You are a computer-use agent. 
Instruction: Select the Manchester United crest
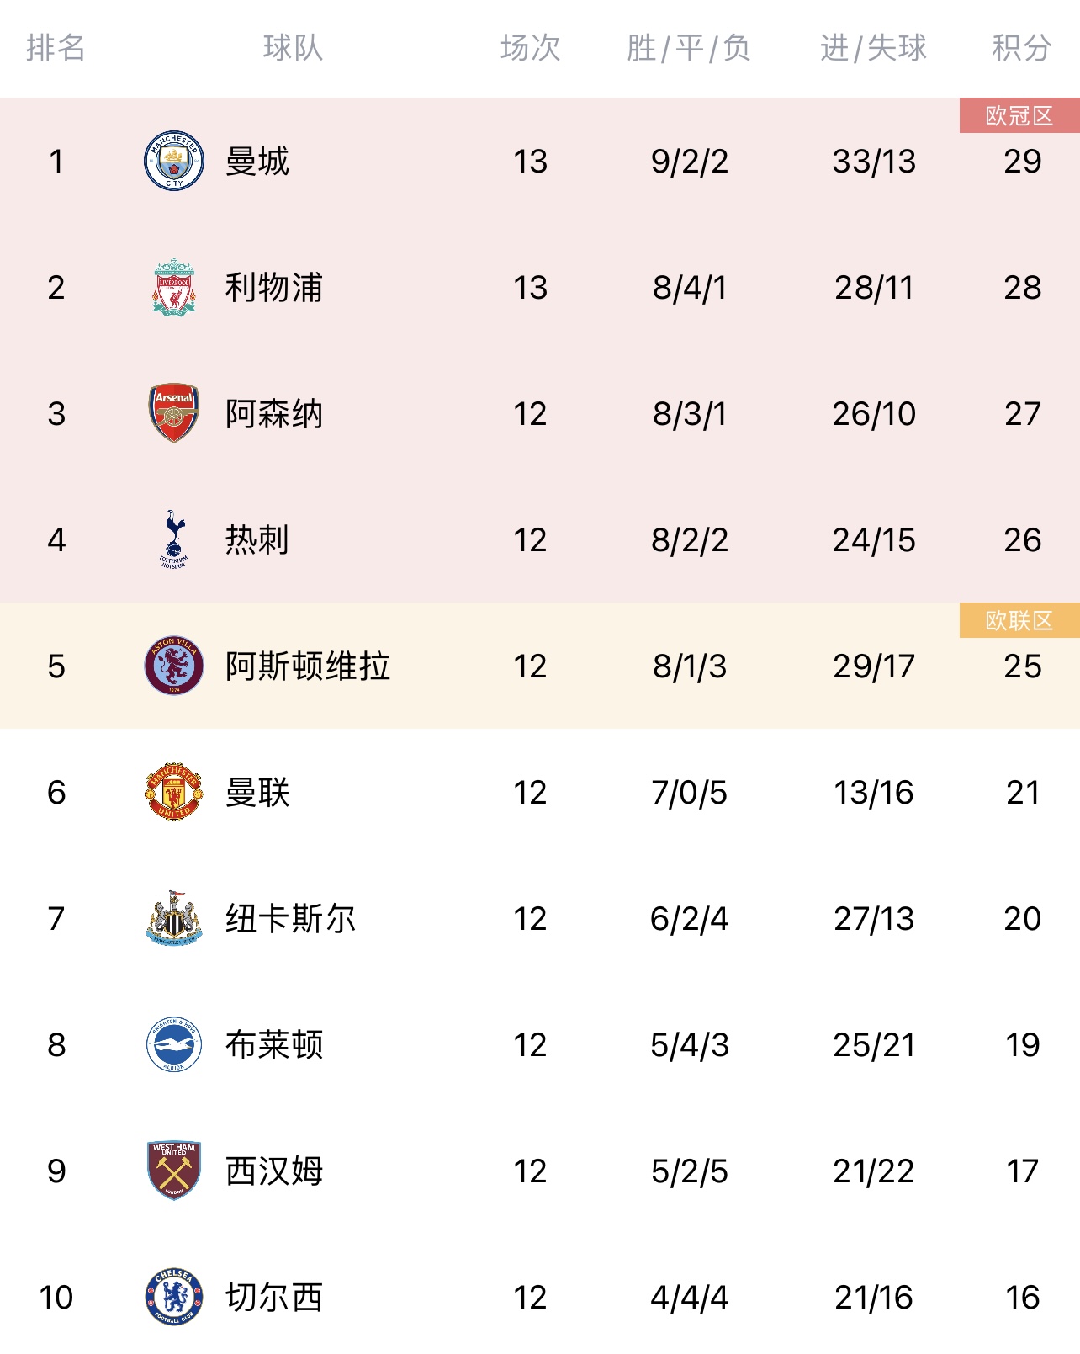tap(174, 792)
